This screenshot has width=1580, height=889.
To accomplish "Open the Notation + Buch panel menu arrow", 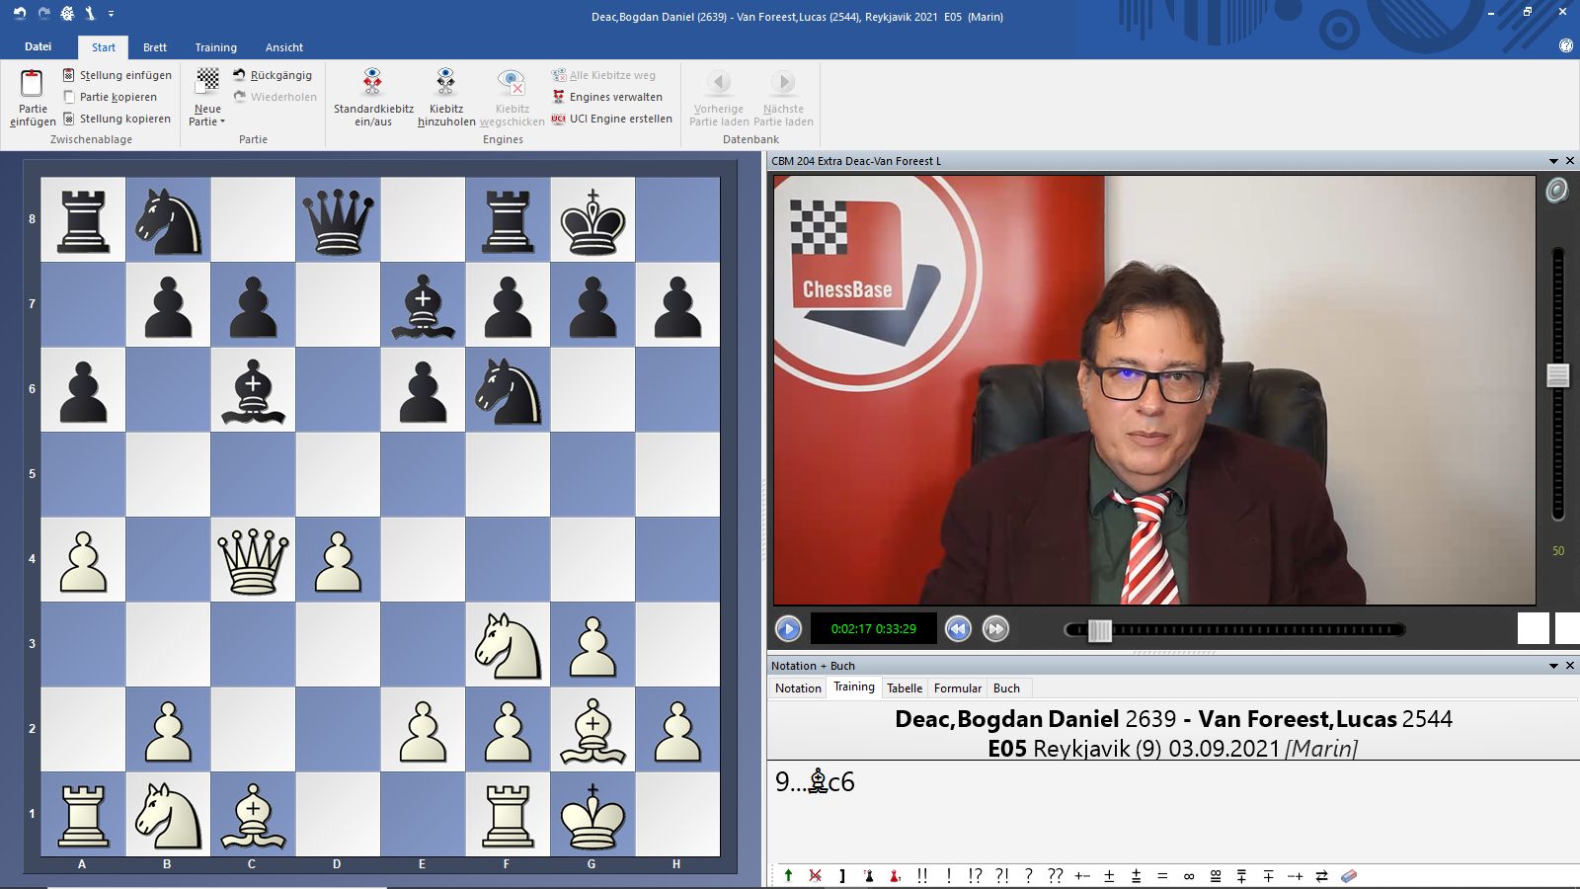I will coord(1553,666).
